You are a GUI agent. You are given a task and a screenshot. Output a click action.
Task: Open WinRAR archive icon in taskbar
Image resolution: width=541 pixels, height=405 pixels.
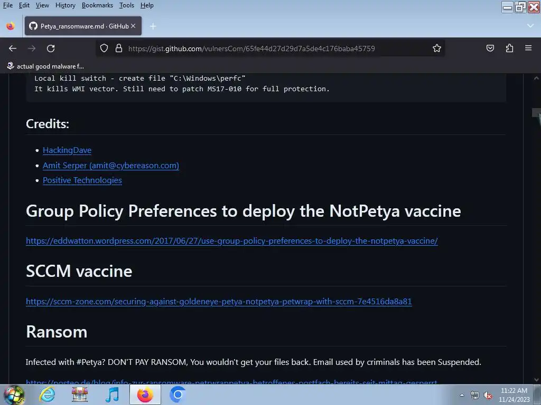pos(80,394)
